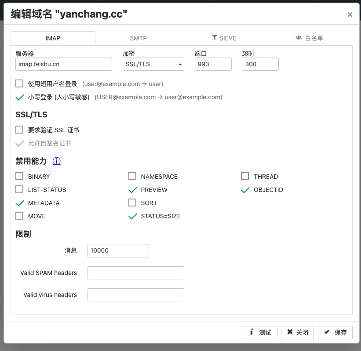Click the 测试 button
The image size is (361, 351).
260,332
